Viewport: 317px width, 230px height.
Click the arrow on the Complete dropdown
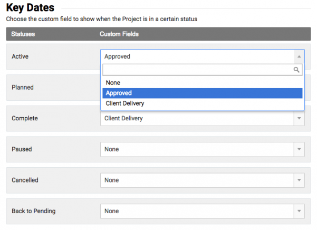299,119
